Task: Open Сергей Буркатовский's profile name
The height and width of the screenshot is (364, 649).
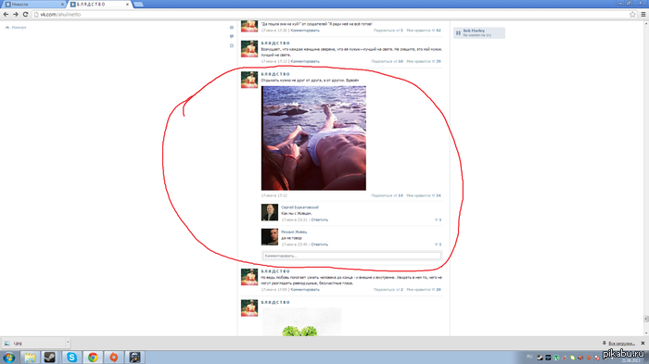Action: tap(300, 207)
